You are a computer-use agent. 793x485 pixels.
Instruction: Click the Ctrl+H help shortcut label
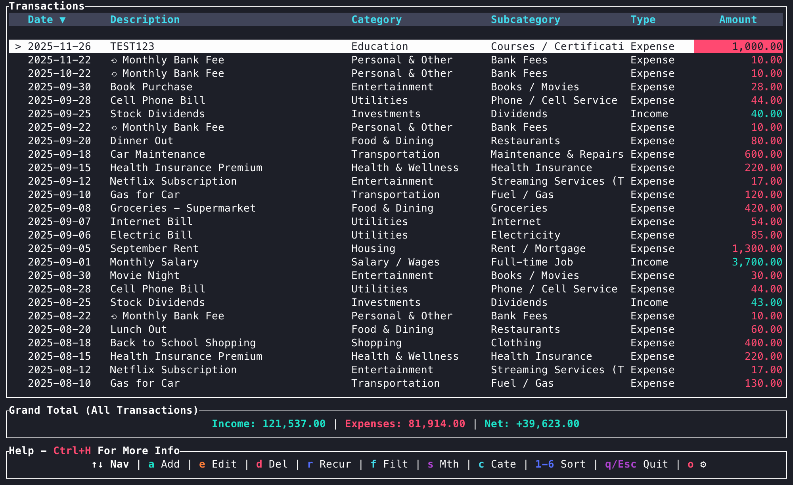click(x=72, y=451)
